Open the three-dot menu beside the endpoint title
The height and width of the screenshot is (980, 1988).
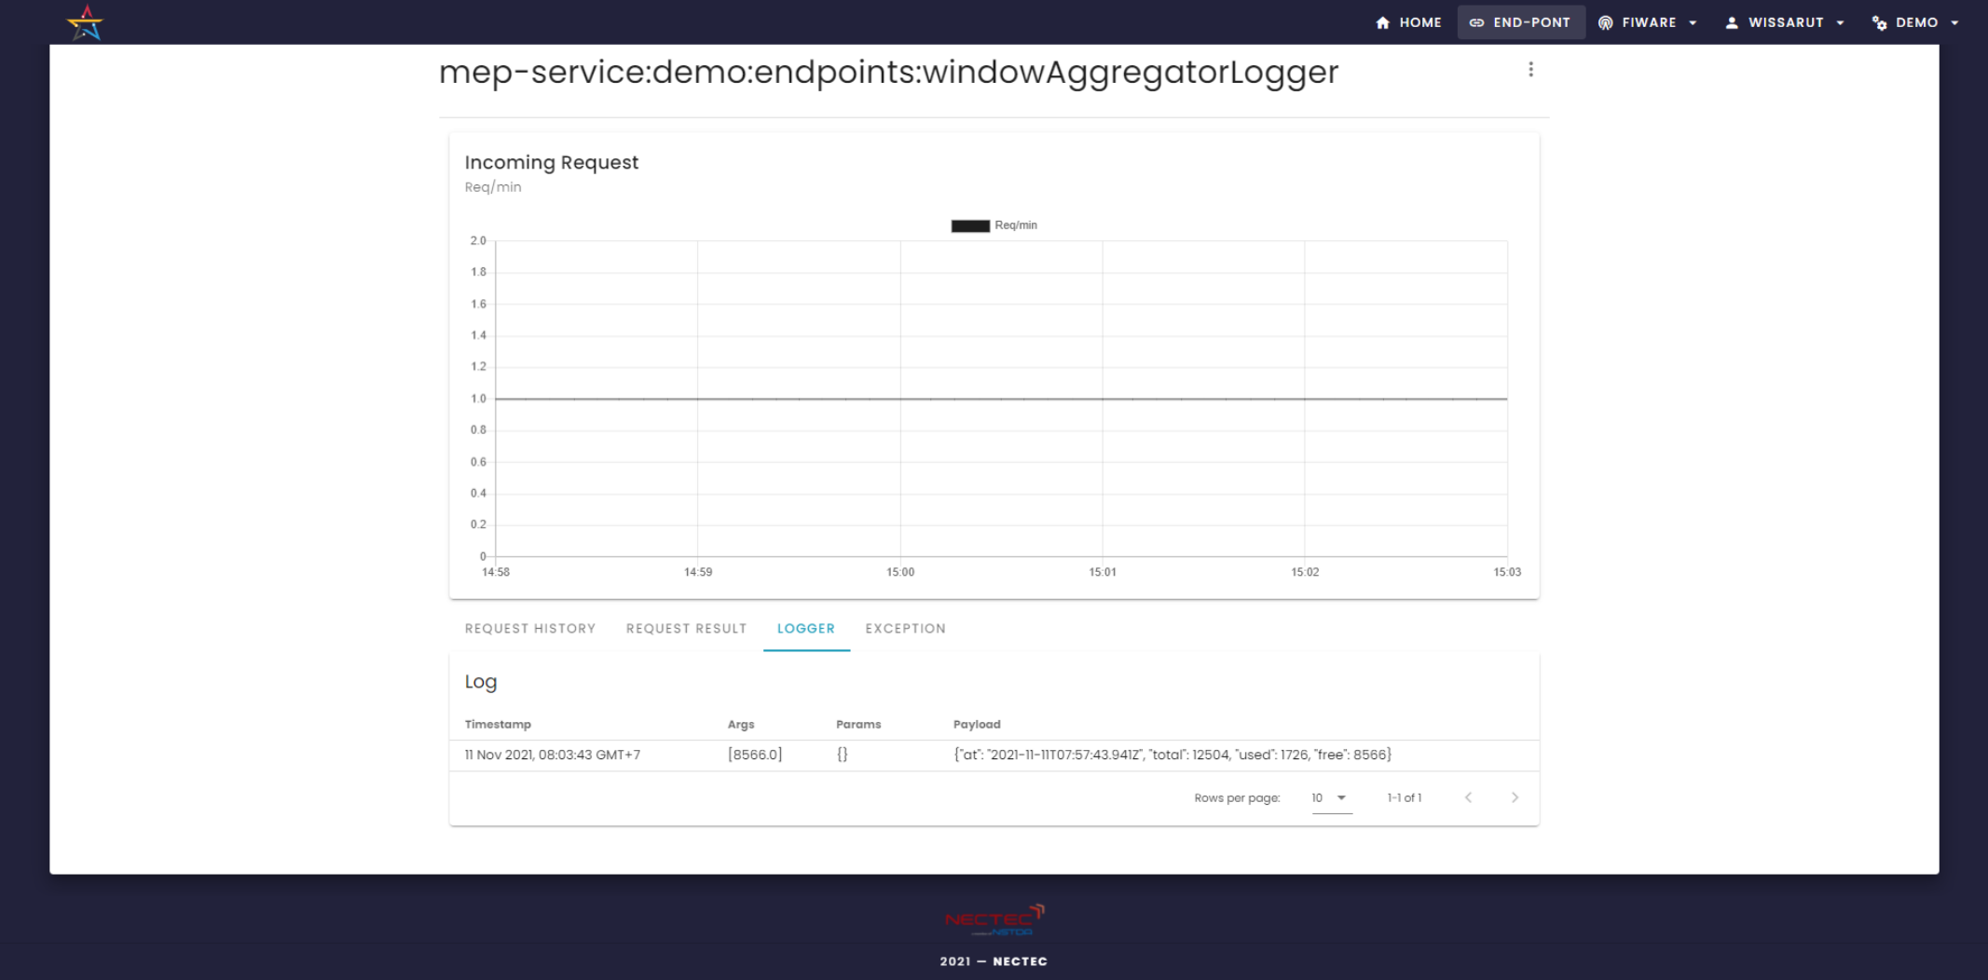click(1530, 70)
